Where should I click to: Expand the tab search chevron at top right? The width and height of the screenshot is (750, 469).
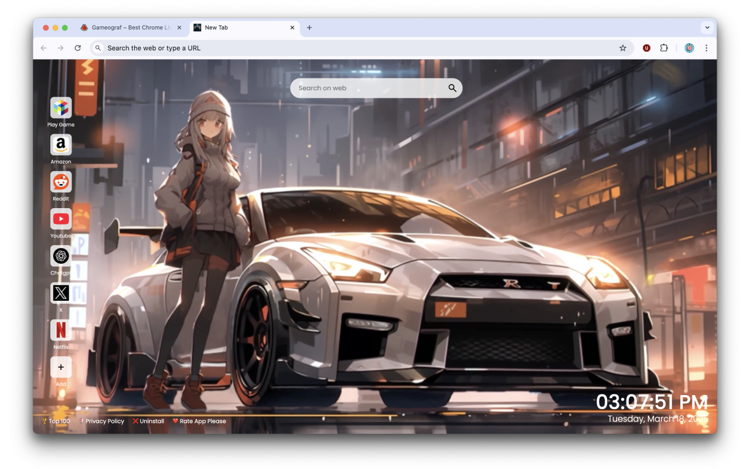[707, 27]
